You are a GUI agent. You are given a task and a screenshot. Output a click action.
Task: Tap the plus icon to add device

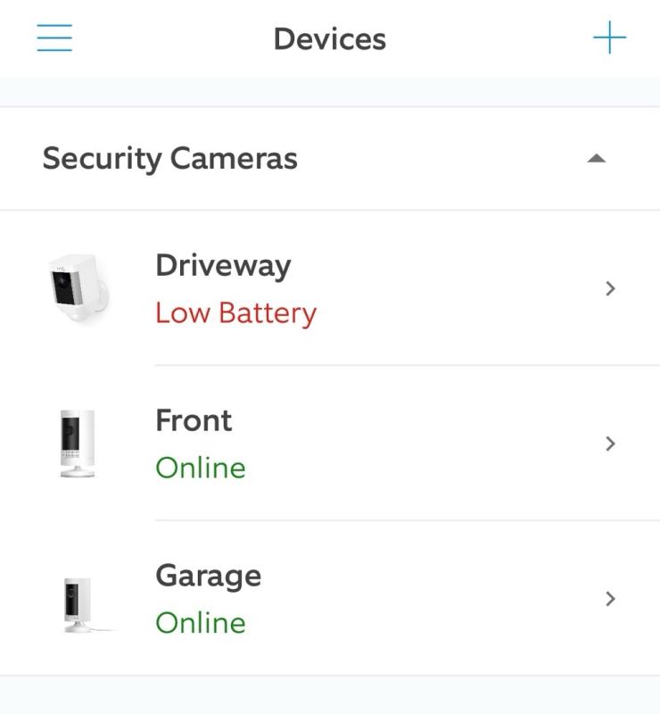point(610,38)
